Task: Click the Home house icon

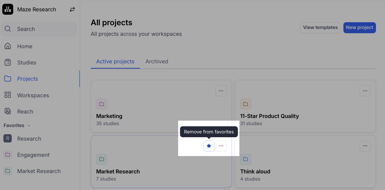Action: coord(8,46)
